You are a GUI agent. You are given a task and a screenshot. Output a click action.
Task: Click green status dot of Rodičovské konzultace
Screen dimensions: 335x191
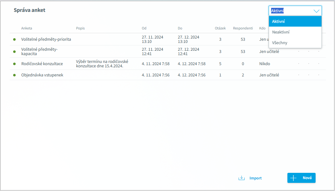click(x=14, y=64)
